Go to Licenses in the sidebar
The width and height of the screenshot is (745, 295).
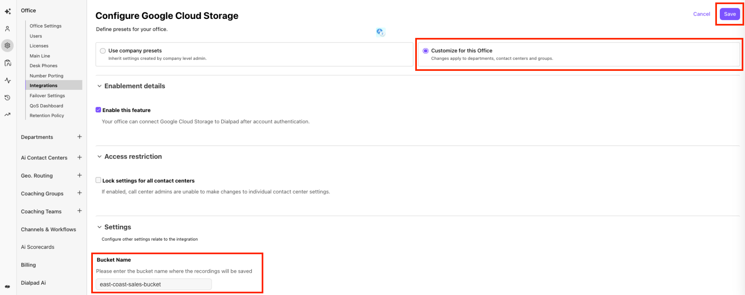coord(39,46)
